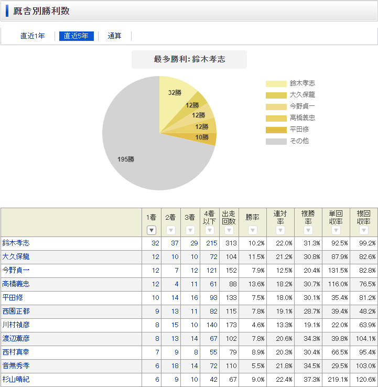Switch to 通算 tab
The width and height of the screenshot is (378, 387).
click(114, 36)
